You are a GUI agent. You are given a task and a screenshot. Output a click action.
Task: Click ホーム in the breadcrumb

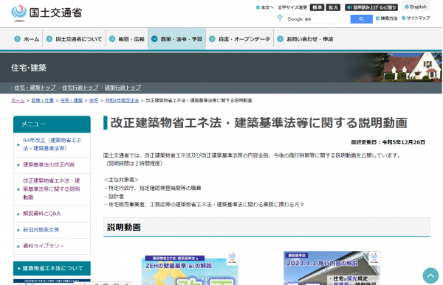[18, 100]
